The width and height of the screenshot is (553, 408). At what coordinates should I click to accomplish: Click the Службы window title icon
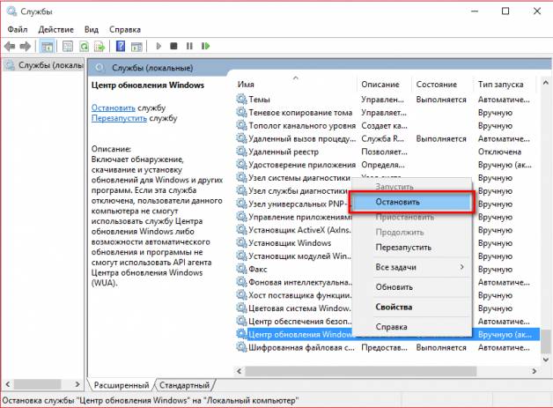[11, 11]
